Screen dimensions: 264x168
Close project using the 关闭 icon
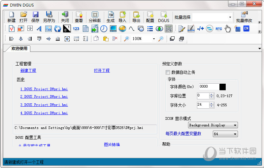pyautogui.click(x=65, y=17)
